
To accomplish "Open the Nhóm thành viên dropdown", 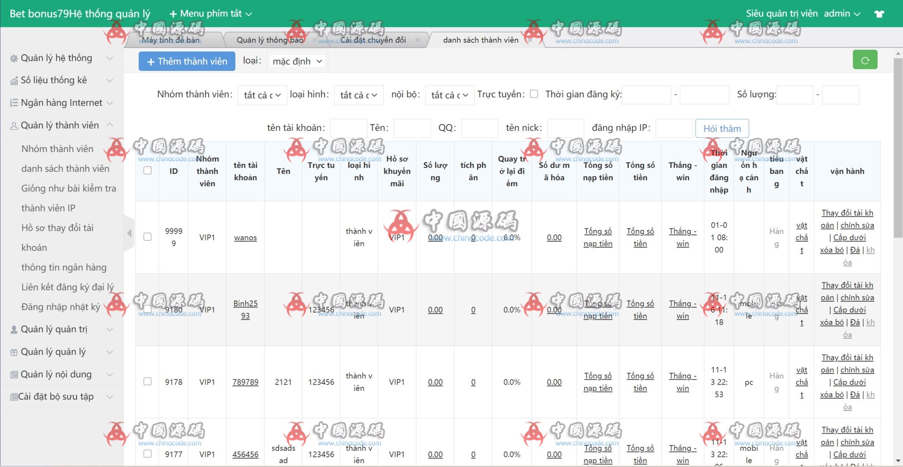I will (262, 95).
